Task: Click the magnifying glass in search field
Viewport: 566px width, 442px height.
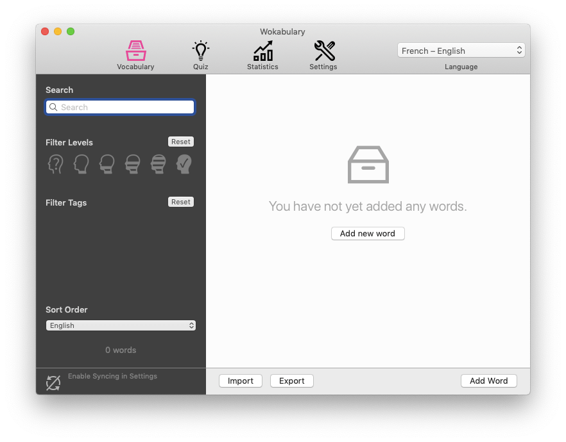Action: [53, 107]
